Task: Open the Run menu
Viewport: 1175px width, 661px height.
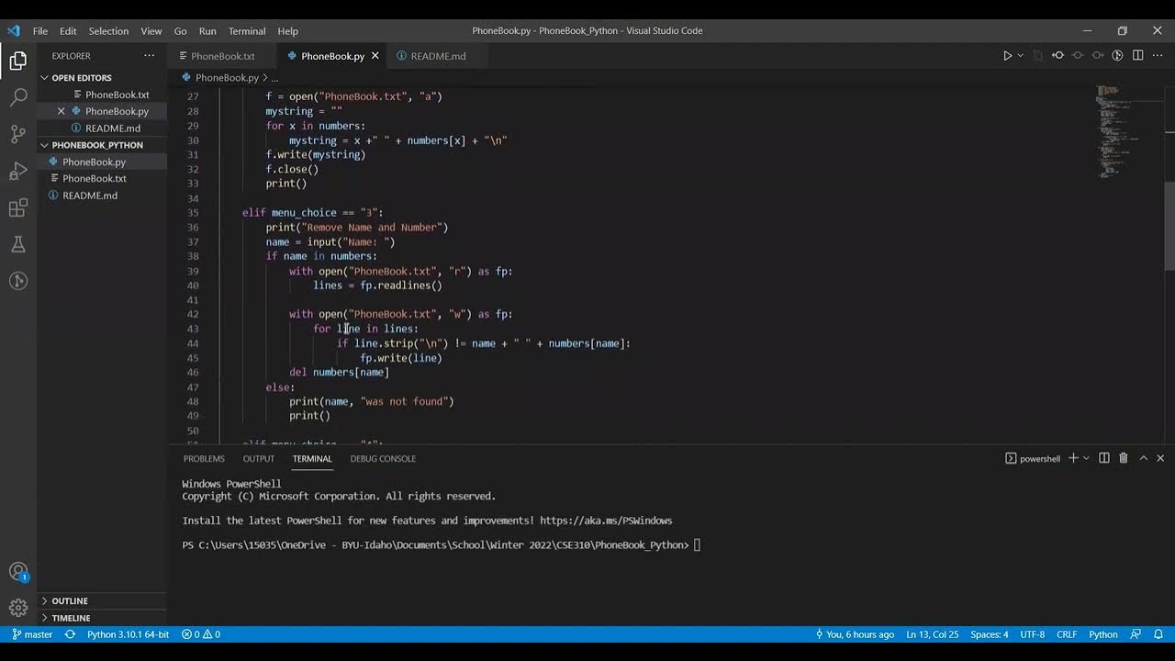Action: tap(207, 30)
